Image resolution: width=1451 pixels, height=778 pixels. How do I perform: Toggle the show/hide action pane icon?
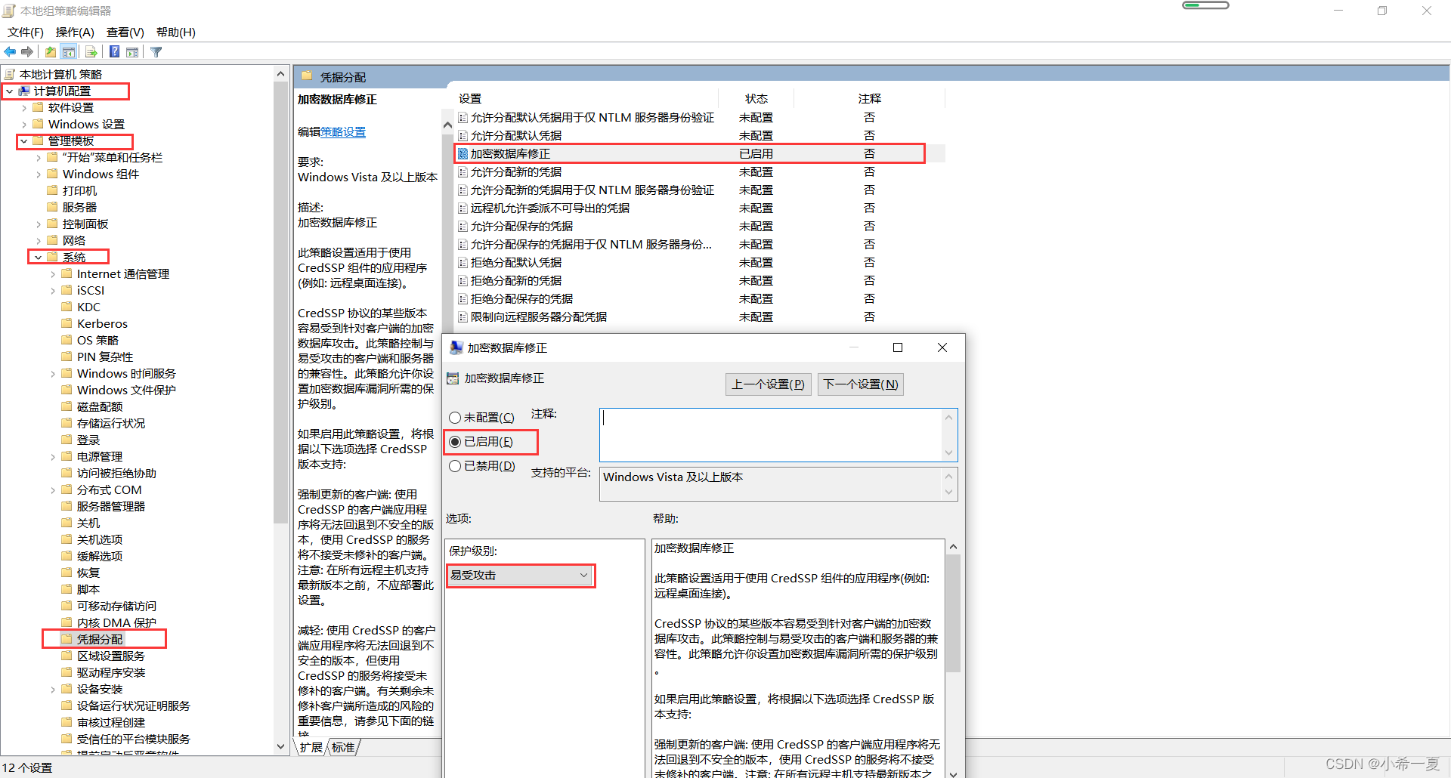click(132, 51)
